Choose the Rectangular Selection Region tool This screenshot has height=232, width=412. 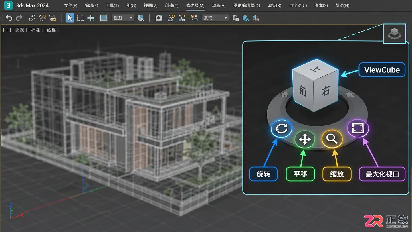80,18
